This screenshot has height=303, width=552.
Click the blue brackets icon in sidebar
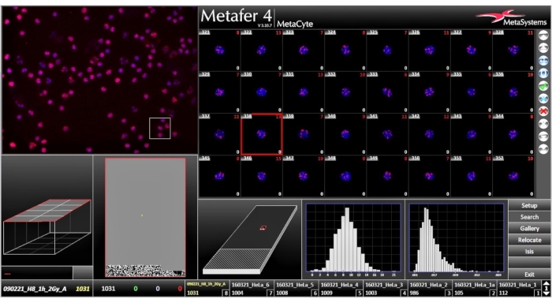coord(543,73)
